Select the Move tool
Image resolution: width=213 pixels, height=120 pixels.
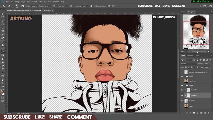tap(3, 14)
